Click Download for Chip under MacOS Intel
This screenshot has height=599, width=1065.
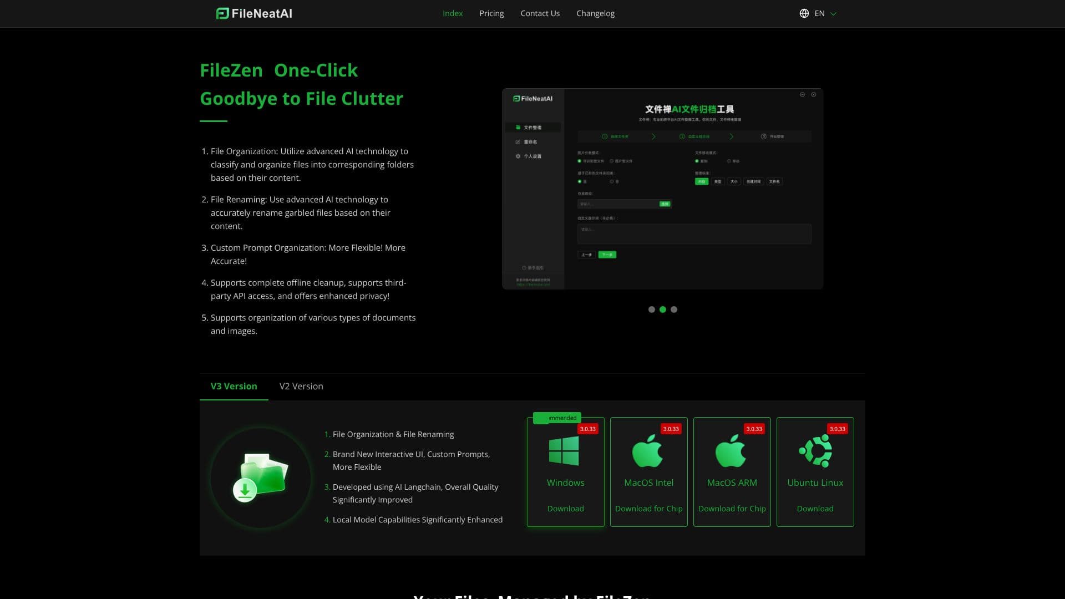[x=648, y=509]
